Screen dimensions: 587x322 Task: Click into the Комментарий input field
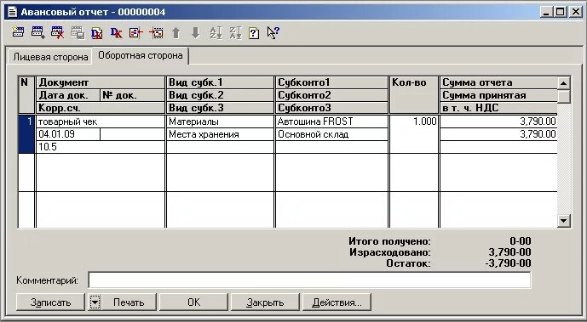click(309, 280)
